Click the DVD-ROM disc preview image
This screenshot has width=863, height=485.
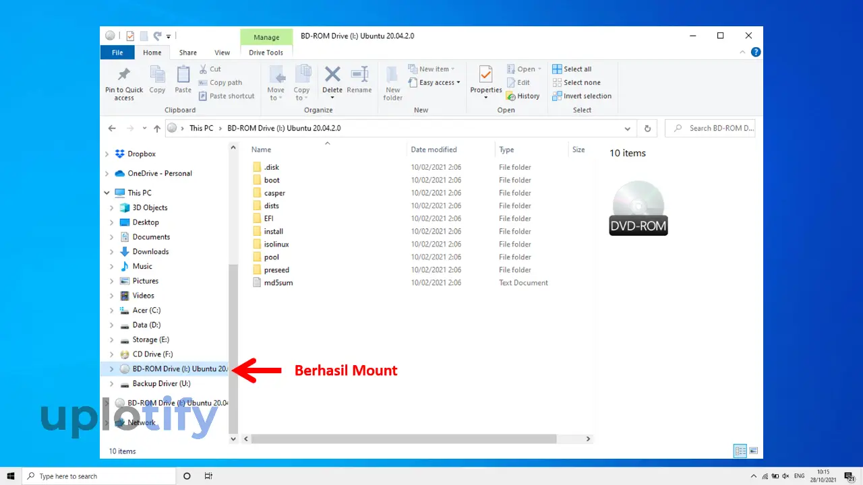pyautogui.click(x=638, y=207)
